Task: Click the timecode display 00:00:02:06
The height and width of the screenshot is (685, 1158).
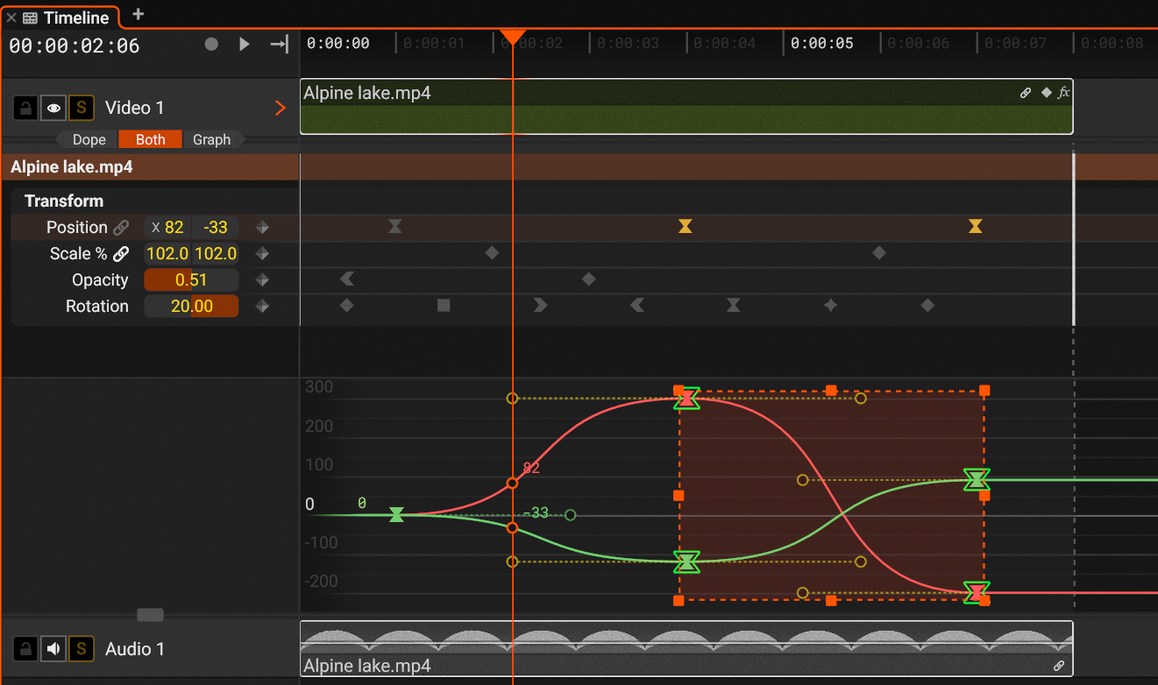Action: 75,46
